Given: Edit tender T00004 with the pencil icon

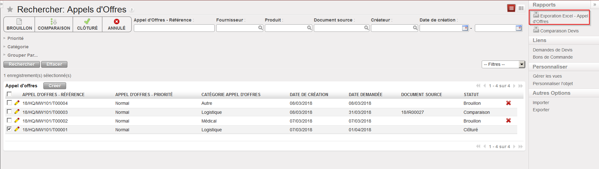Looking at the screenshot, I should click(17, 103).
